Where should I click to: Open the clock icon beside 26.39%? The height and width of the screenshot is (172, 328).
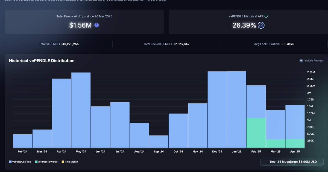261,25
